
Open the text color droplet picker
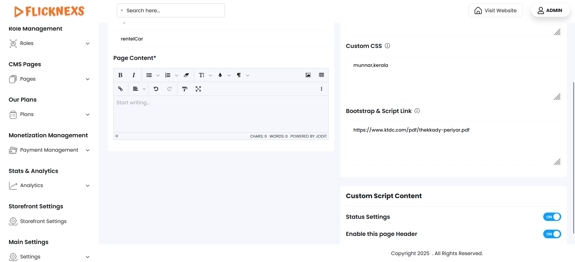(x=220, y=75)
